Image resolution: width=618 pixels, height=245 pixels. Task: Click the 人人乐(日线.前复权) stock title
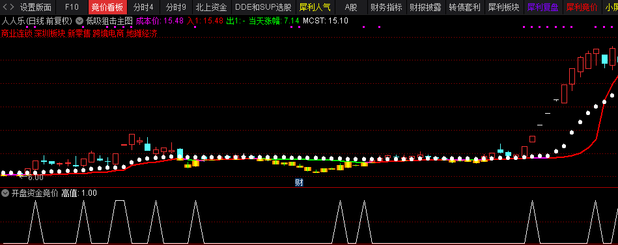37,21
